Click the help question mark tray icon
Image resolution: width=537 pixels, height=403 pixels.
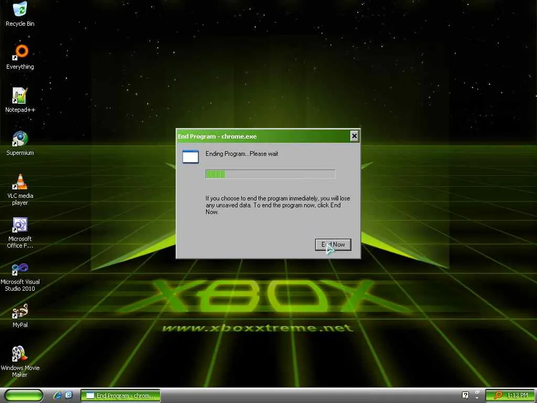465,395
